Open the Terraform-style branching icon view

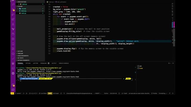pos(13,29)
